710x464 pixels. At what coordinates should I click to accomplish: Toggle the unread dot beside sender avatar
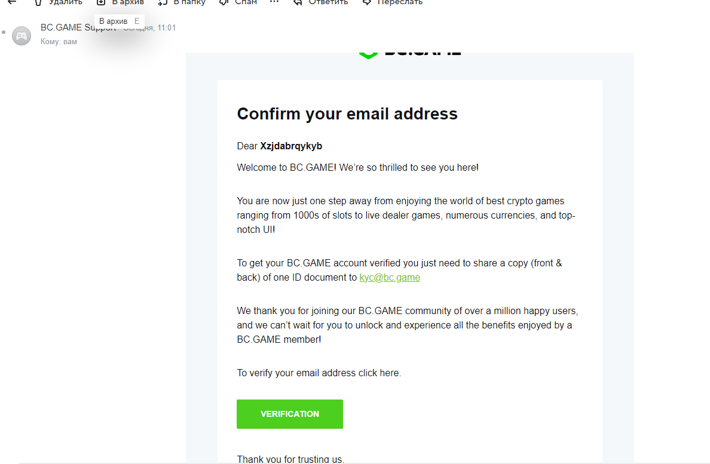[4, 32]
